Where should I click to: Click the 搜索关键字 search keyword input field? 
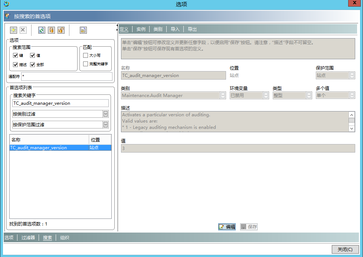[x=61, y=103]
